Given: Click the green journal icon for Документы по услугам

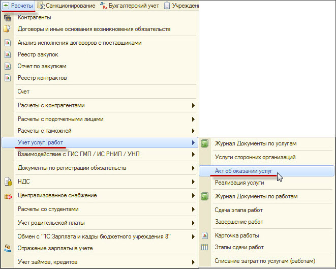Looking at the screenshot, I should click(x=205, y=143).
